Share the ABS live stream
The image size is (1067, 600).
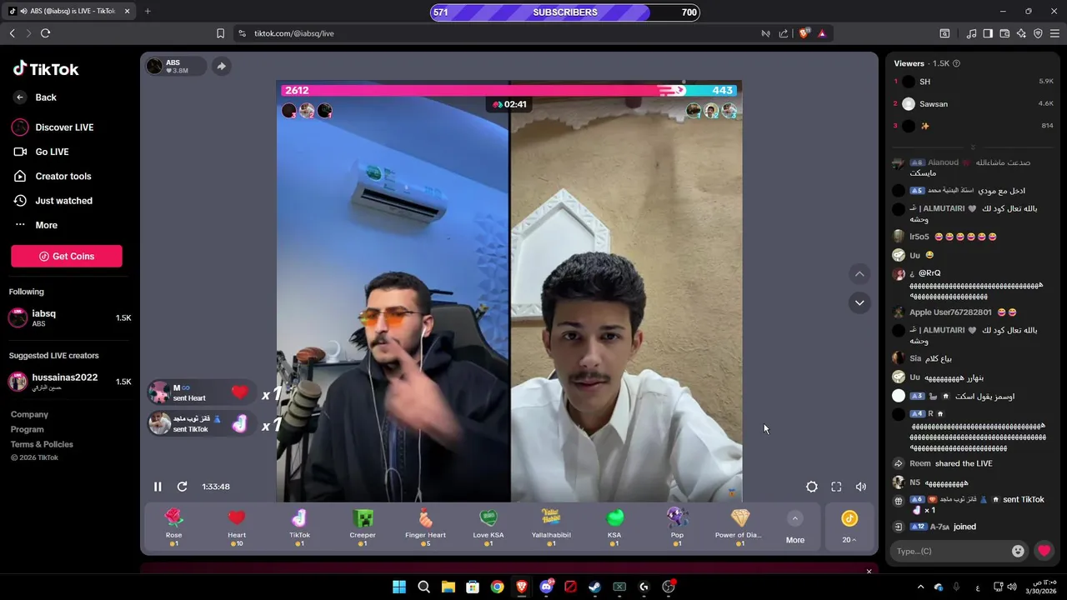[221, 66]
